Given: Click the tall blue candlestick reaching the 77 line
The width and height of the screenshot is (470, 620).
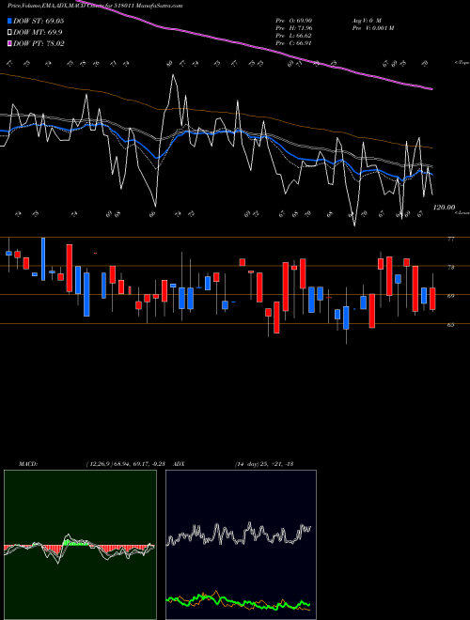Looking at the screenshot, I should [43, 259].
